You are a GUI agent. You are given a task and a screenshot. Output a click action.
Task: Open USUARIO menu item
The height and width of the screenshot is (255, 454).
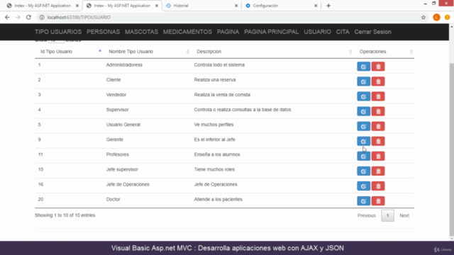pos(317,32)
